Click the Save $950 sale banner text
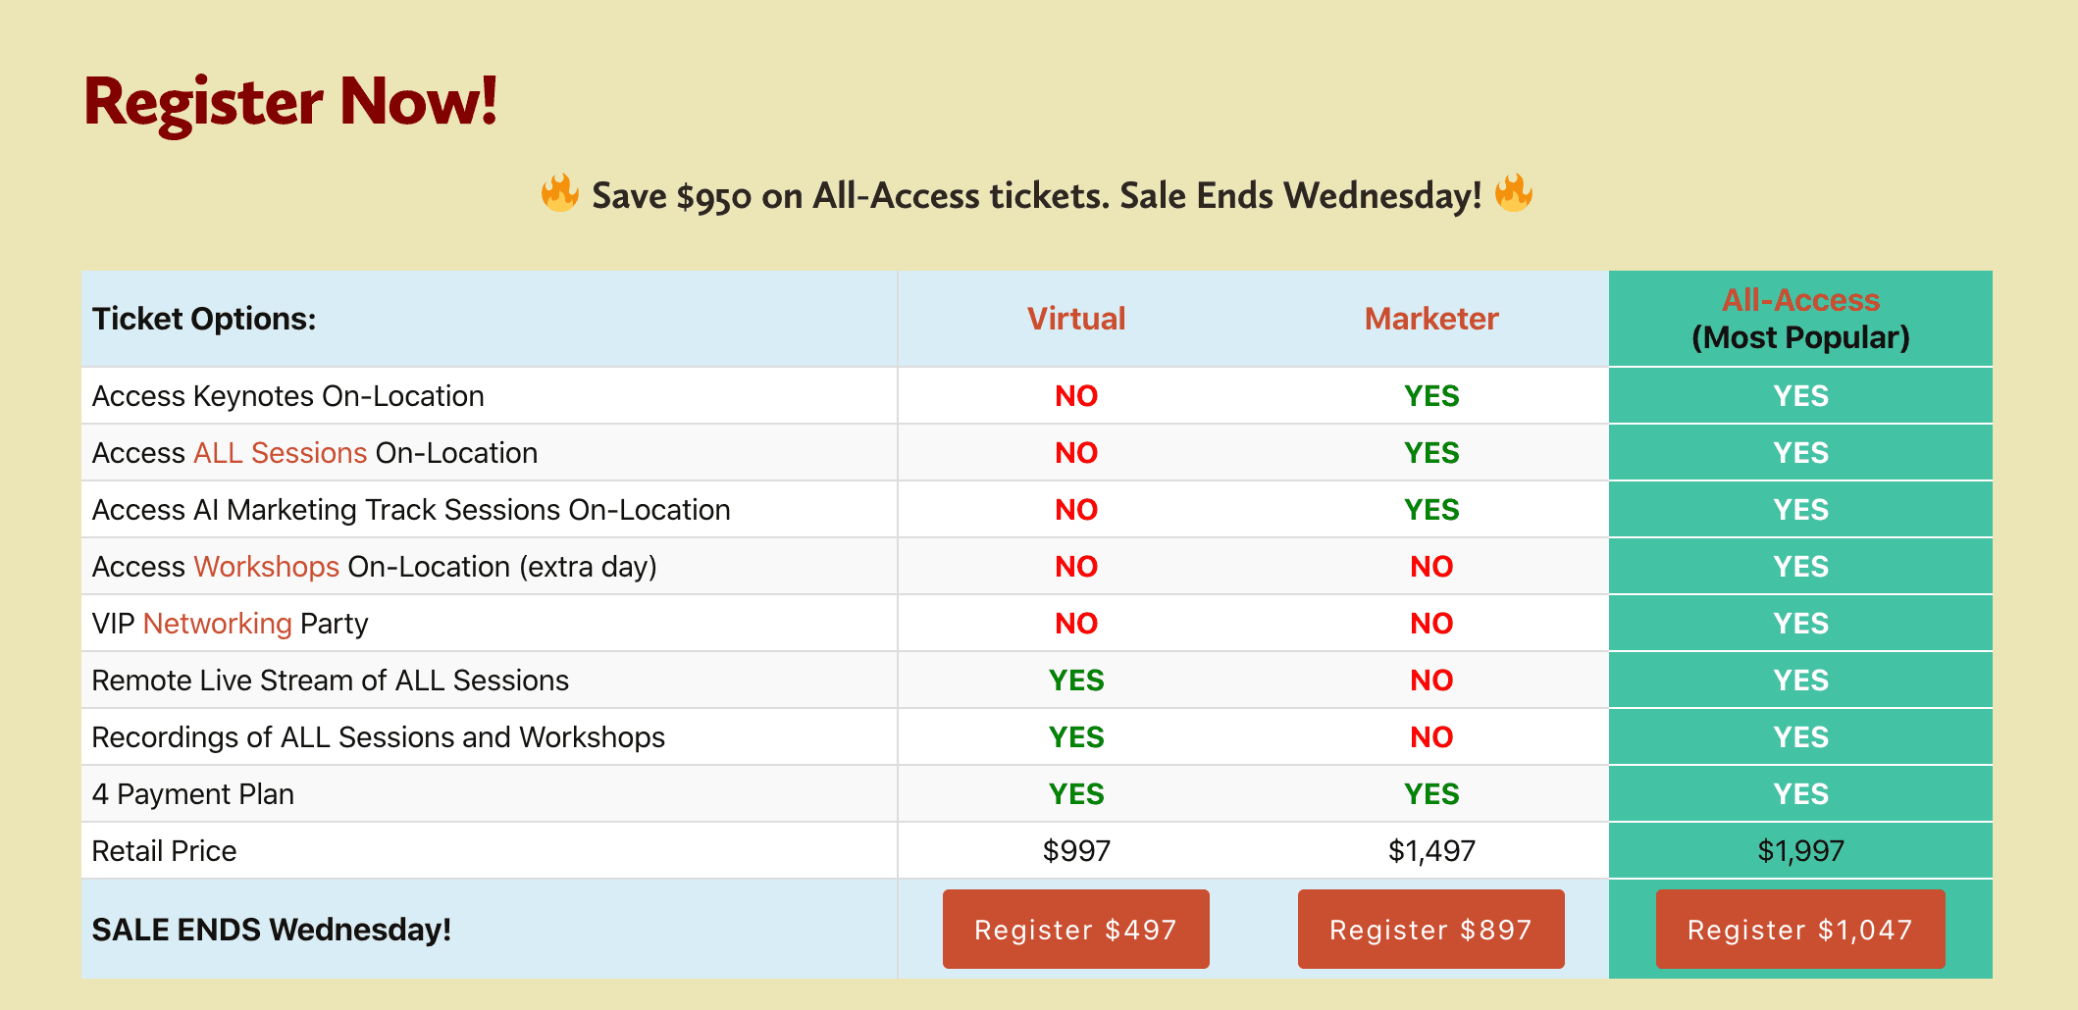Screen dimensions: 2078x1010 [1036, 196]
